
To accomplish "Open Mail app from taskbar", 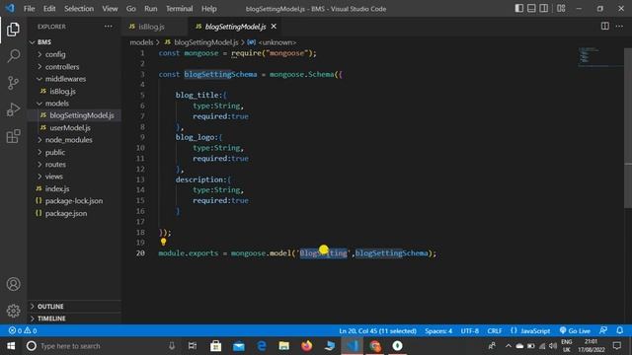I will 239,346.
